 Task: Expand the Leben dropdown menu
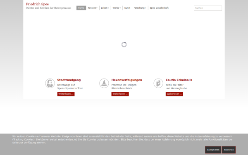[105, 8]
